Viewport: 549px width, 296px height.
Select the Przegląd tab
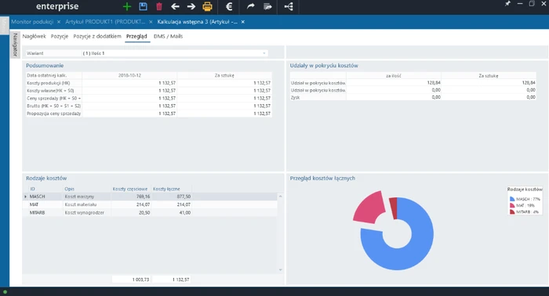(137, 36)
